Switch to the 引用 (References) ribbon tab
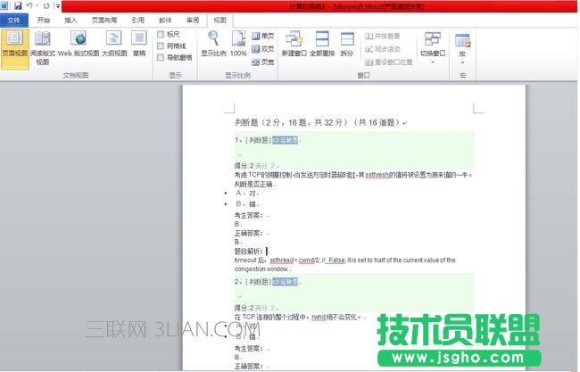Viewport: 580px width, 372px height. coord(138,20)
